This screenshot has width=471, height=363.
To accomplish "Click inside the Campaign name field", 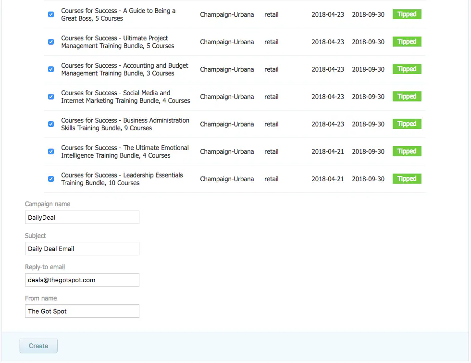I will click(82, 217).
